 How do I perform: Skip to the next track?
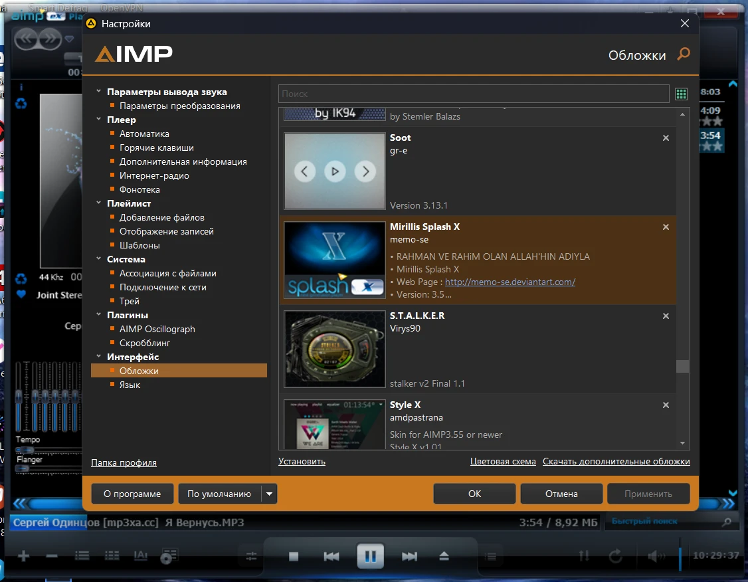pyautogui.click(x=409, y=556)
